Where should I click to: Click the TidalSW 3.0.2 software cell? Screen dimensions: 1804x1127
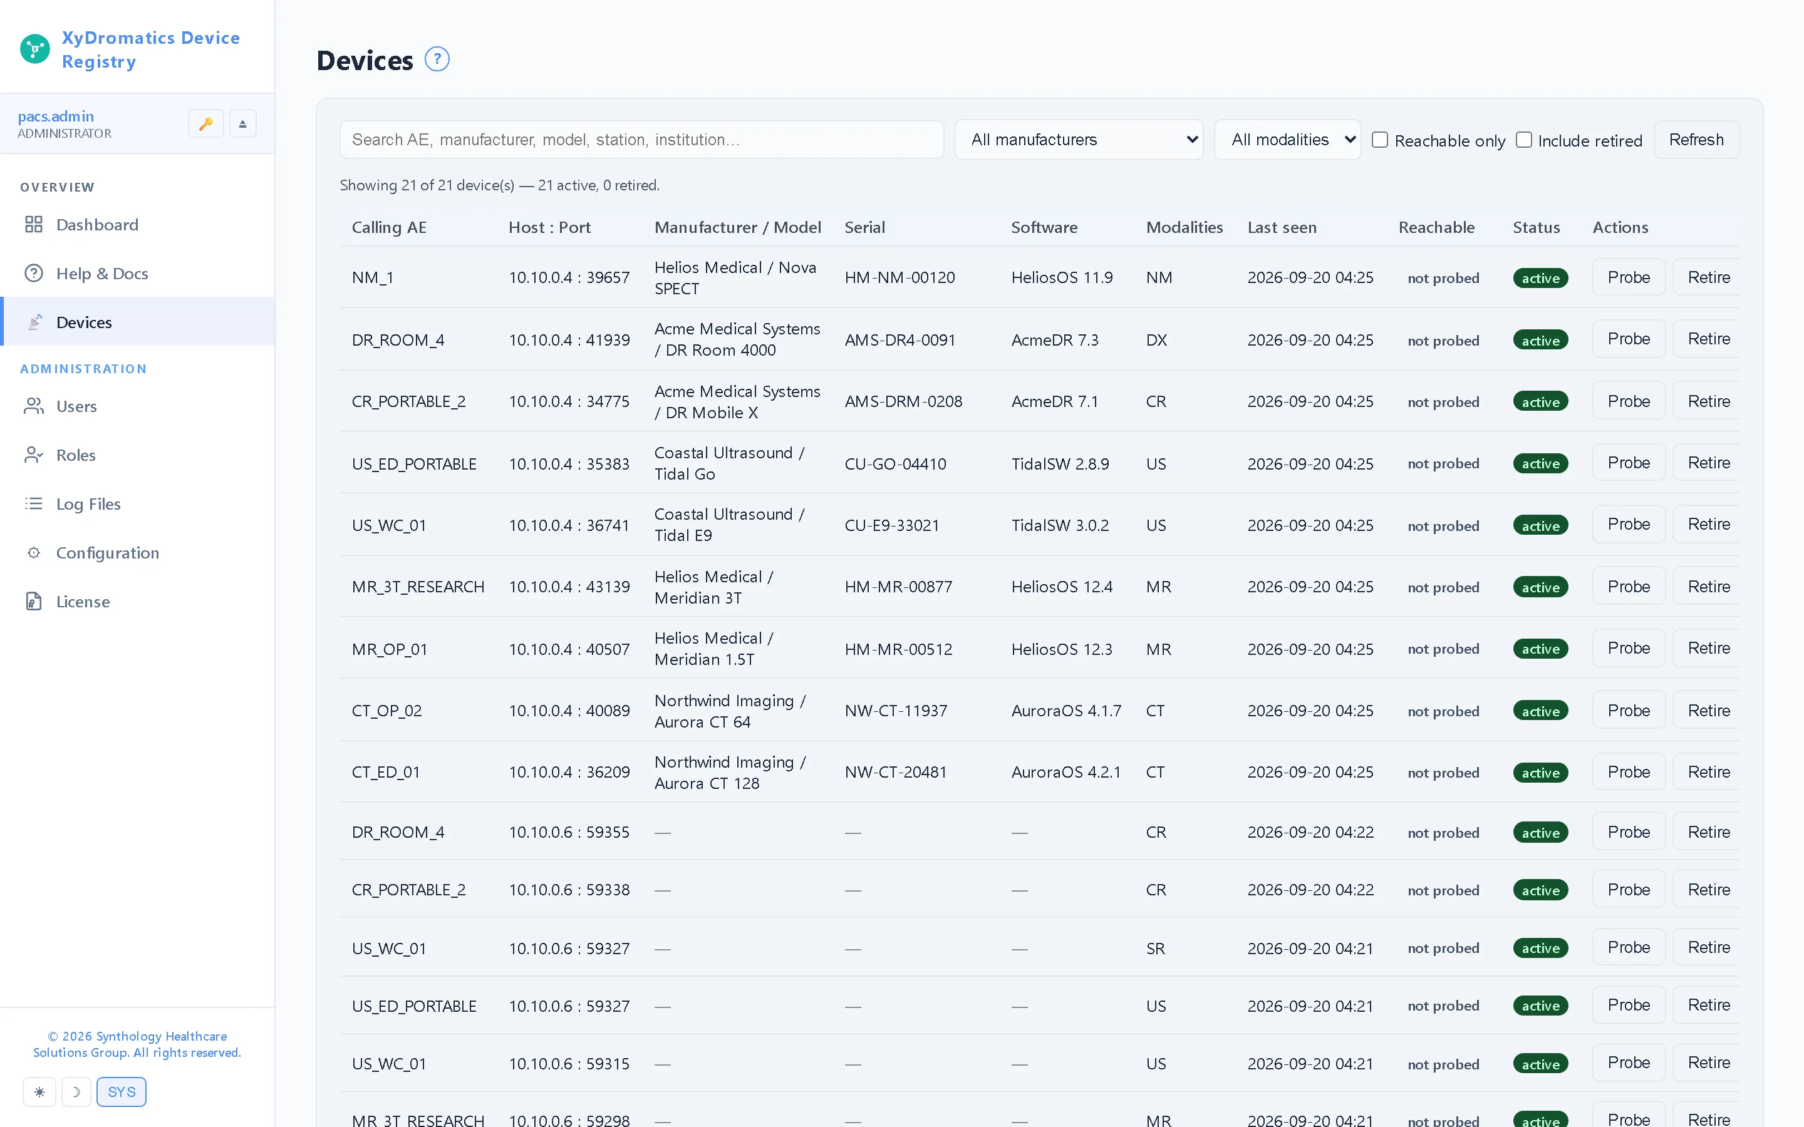[x=1060, y=525]
